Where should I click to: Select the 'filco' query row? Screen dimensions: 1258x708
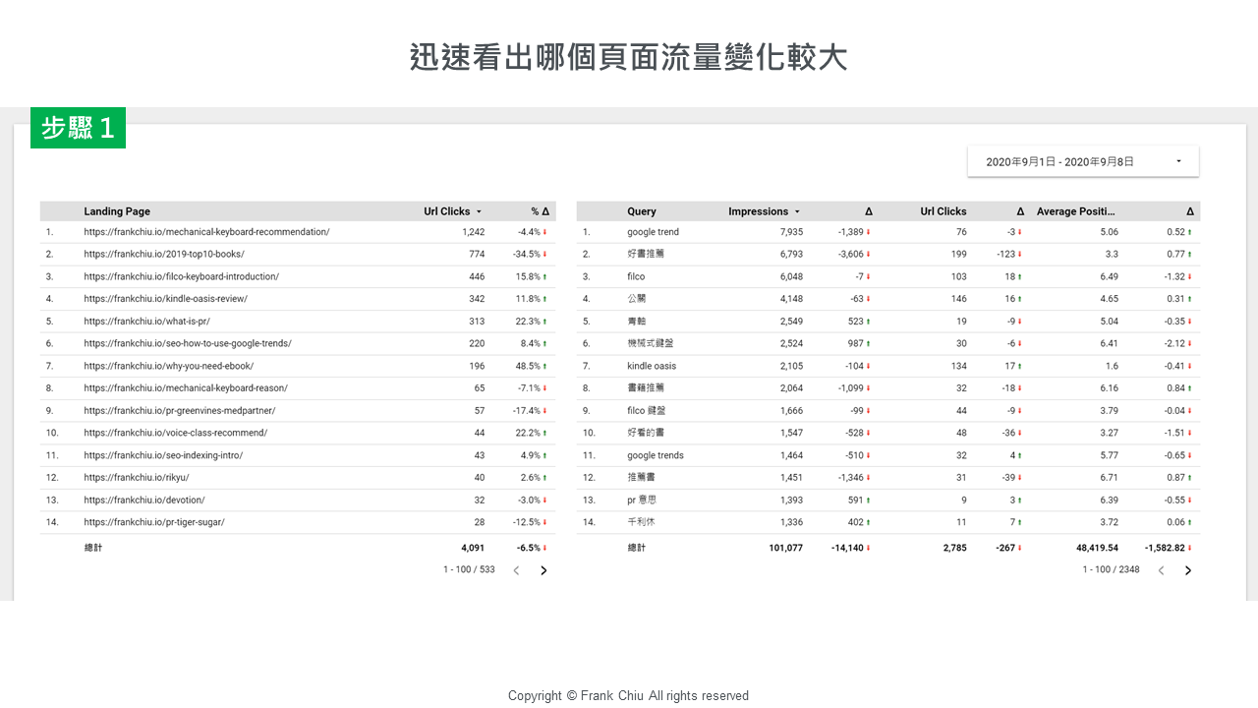pos(636,276)
